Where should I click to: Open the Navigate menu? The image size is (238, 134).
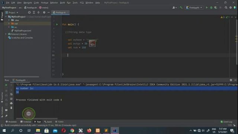pyautogui.click(x=28, y=3)
